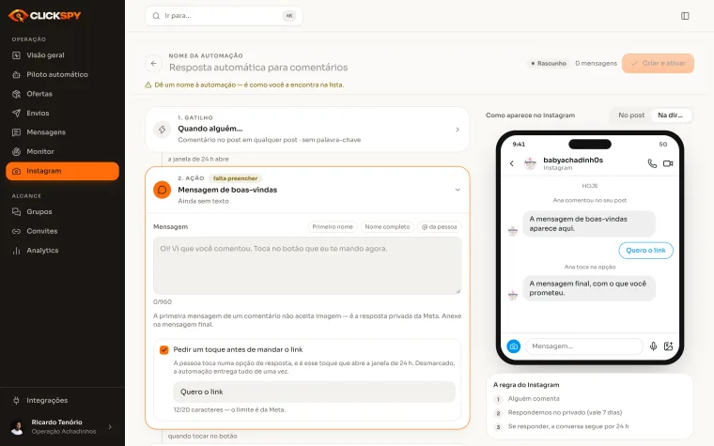Open Integrações page
Image resolution: width=714 pixels, height=446 pixels.
(62, 401)
